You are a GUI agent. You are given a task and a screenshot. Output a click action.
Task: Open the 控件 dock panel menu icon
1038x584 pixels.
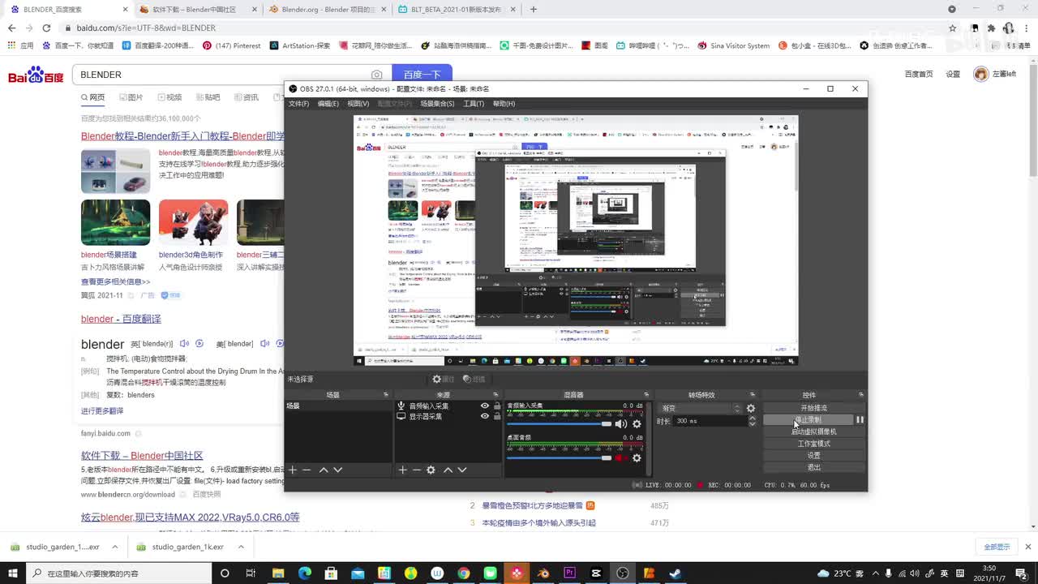pos(861,395)
